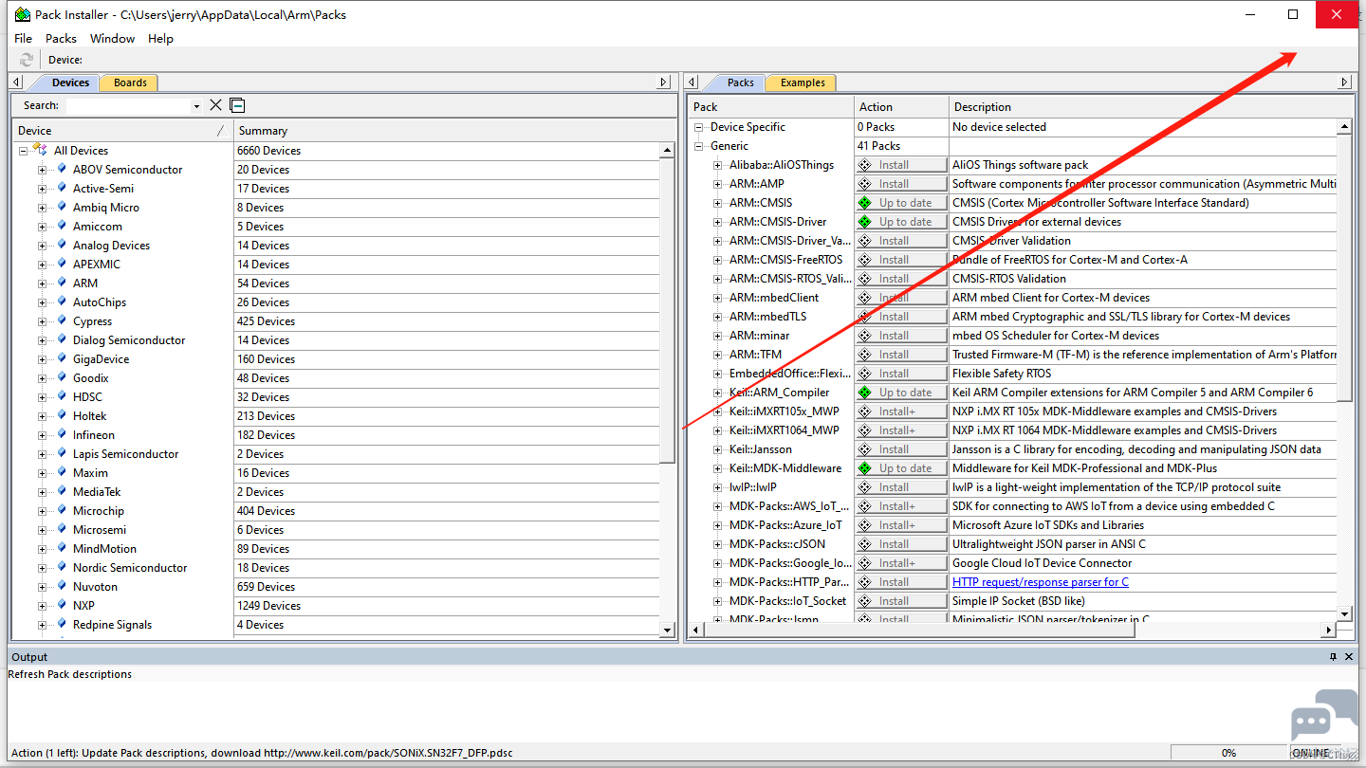This screenshot has height=768, width=1366.
Task: Click right arrow of the Packs tab strip
Action: [x=1343, y=82]
